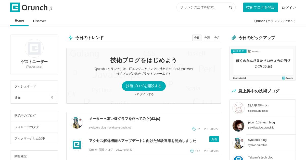Open syakoo's blog in rising list
The height and width of the screenshot is (160, 306).
tap(257, 140)
